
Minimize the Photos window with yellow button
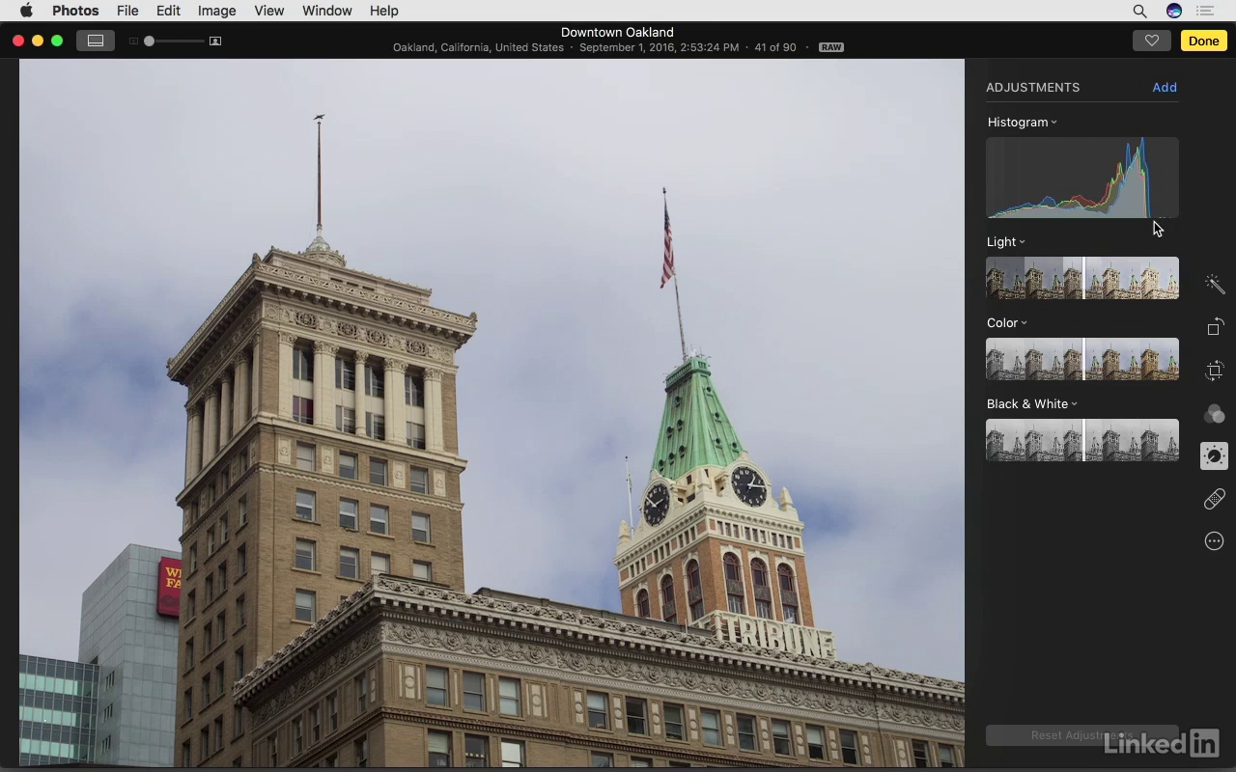[38, 41]
